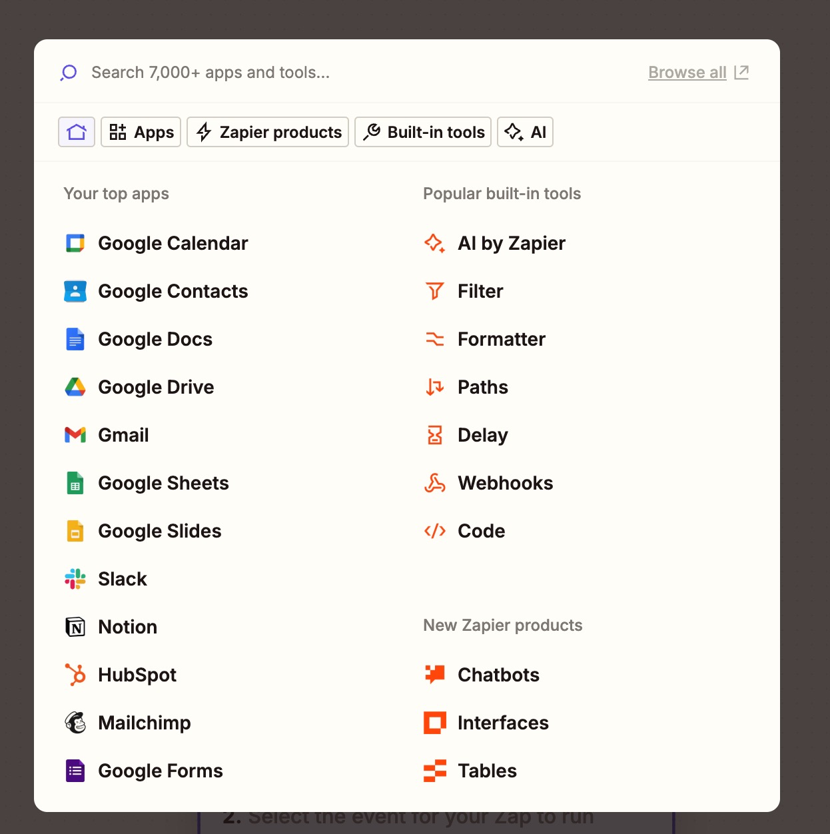The image size is (830, 834).
Task: Click the Google Drive icon
Action: coord(75,387)
